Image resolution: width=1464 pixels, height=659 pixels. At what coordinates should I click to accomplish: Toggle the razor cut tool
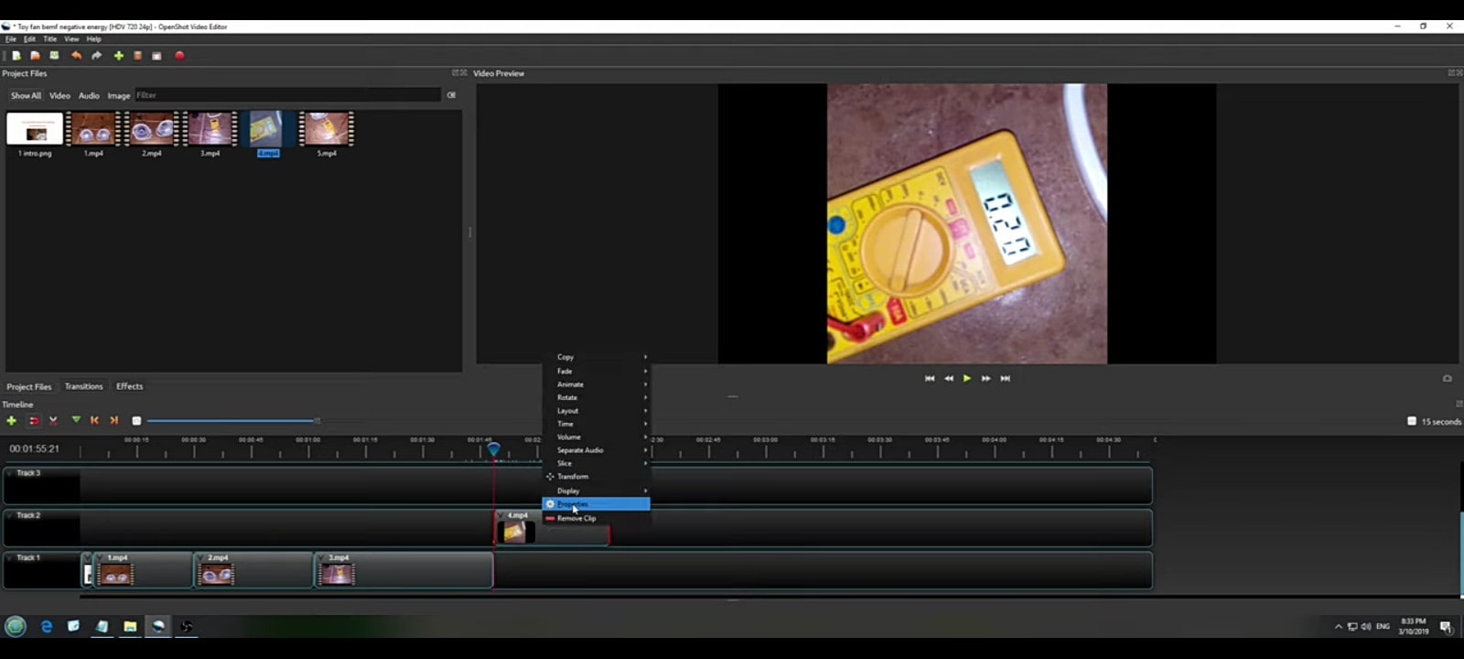tap(53, 420)
